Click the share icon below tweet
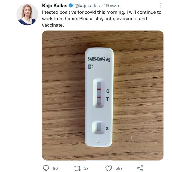 point(140,168)
